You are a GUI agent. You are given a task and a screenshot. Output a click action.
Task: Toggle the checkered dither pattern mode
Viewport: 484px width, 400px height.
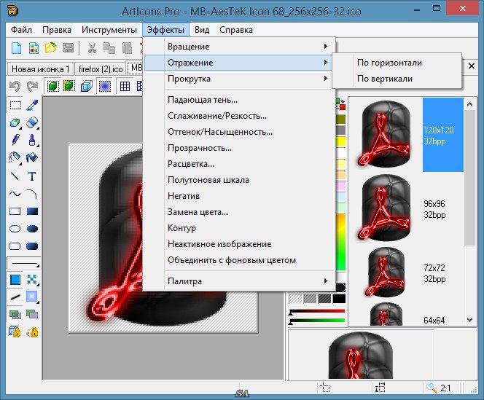pos(32,280)
